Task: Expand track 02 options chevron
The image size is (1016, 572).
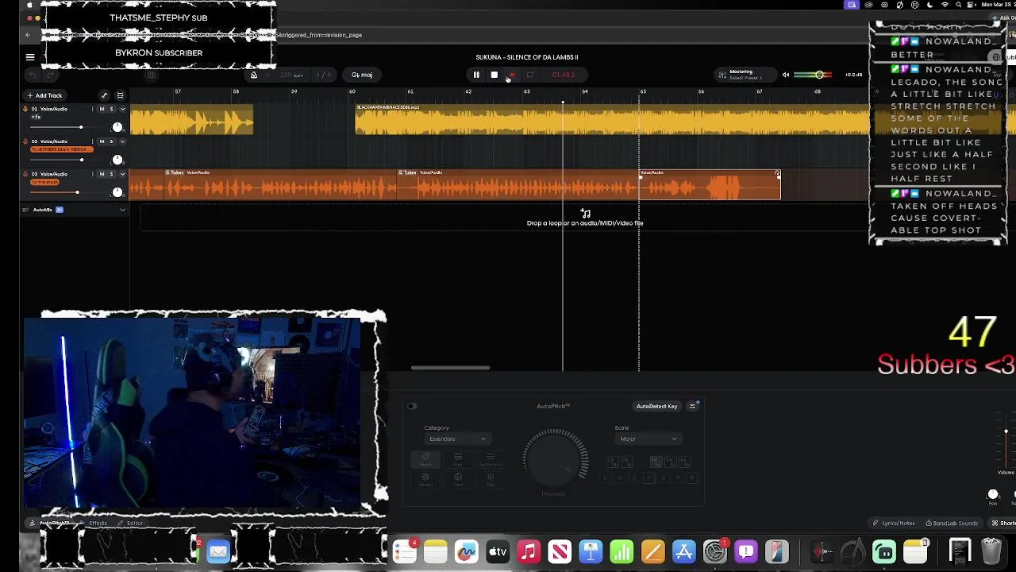Action: pos(122,141)
